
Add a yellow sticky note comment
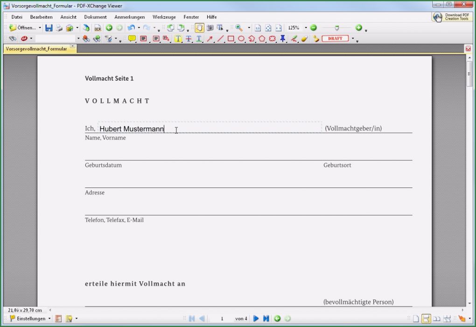point(132,39)
